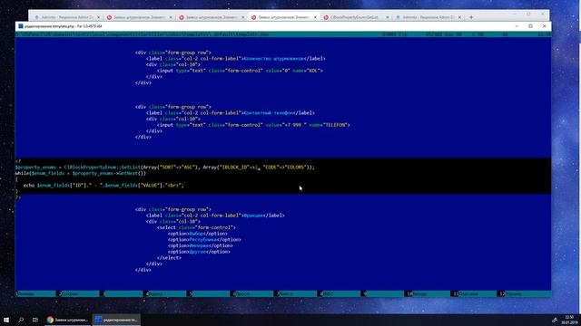Click the label text Фракция
Screen dimensions: 581x326
[x=253, y=216]
